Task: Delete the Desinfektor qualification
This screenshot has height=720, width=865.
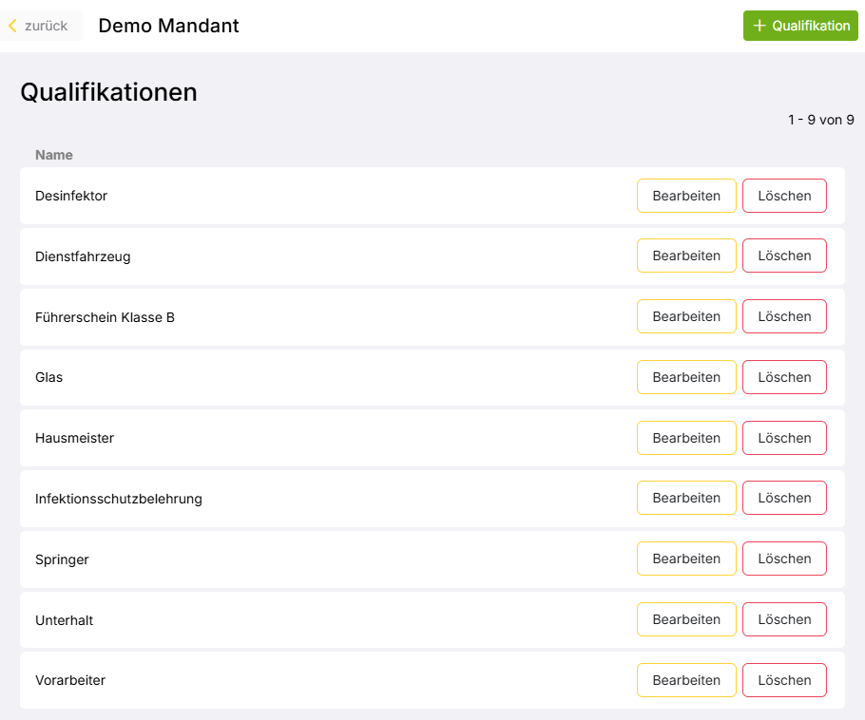Action: click(x=784, y=196)
